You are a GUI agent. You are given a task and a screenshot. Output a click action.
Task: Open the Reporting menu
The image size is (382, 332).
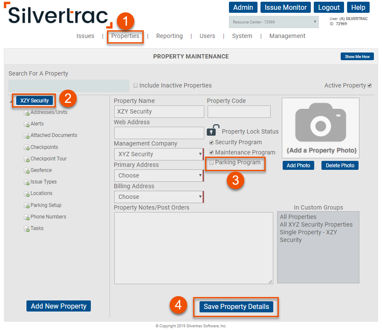[x=170, y=36]
